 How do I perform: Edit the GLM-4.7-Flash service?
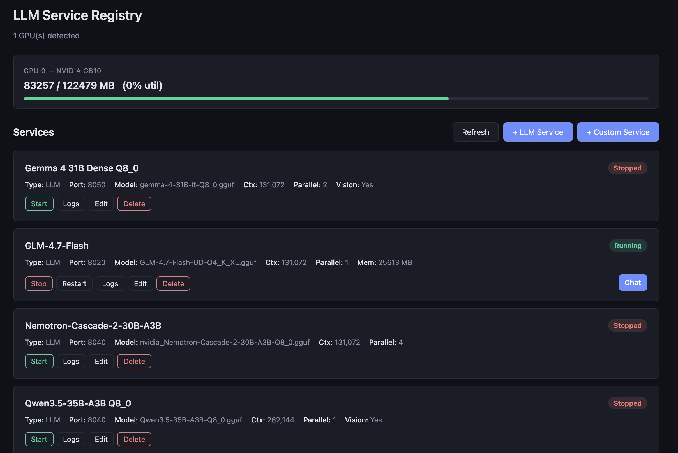pyautogui.click(x=140, y=284)
